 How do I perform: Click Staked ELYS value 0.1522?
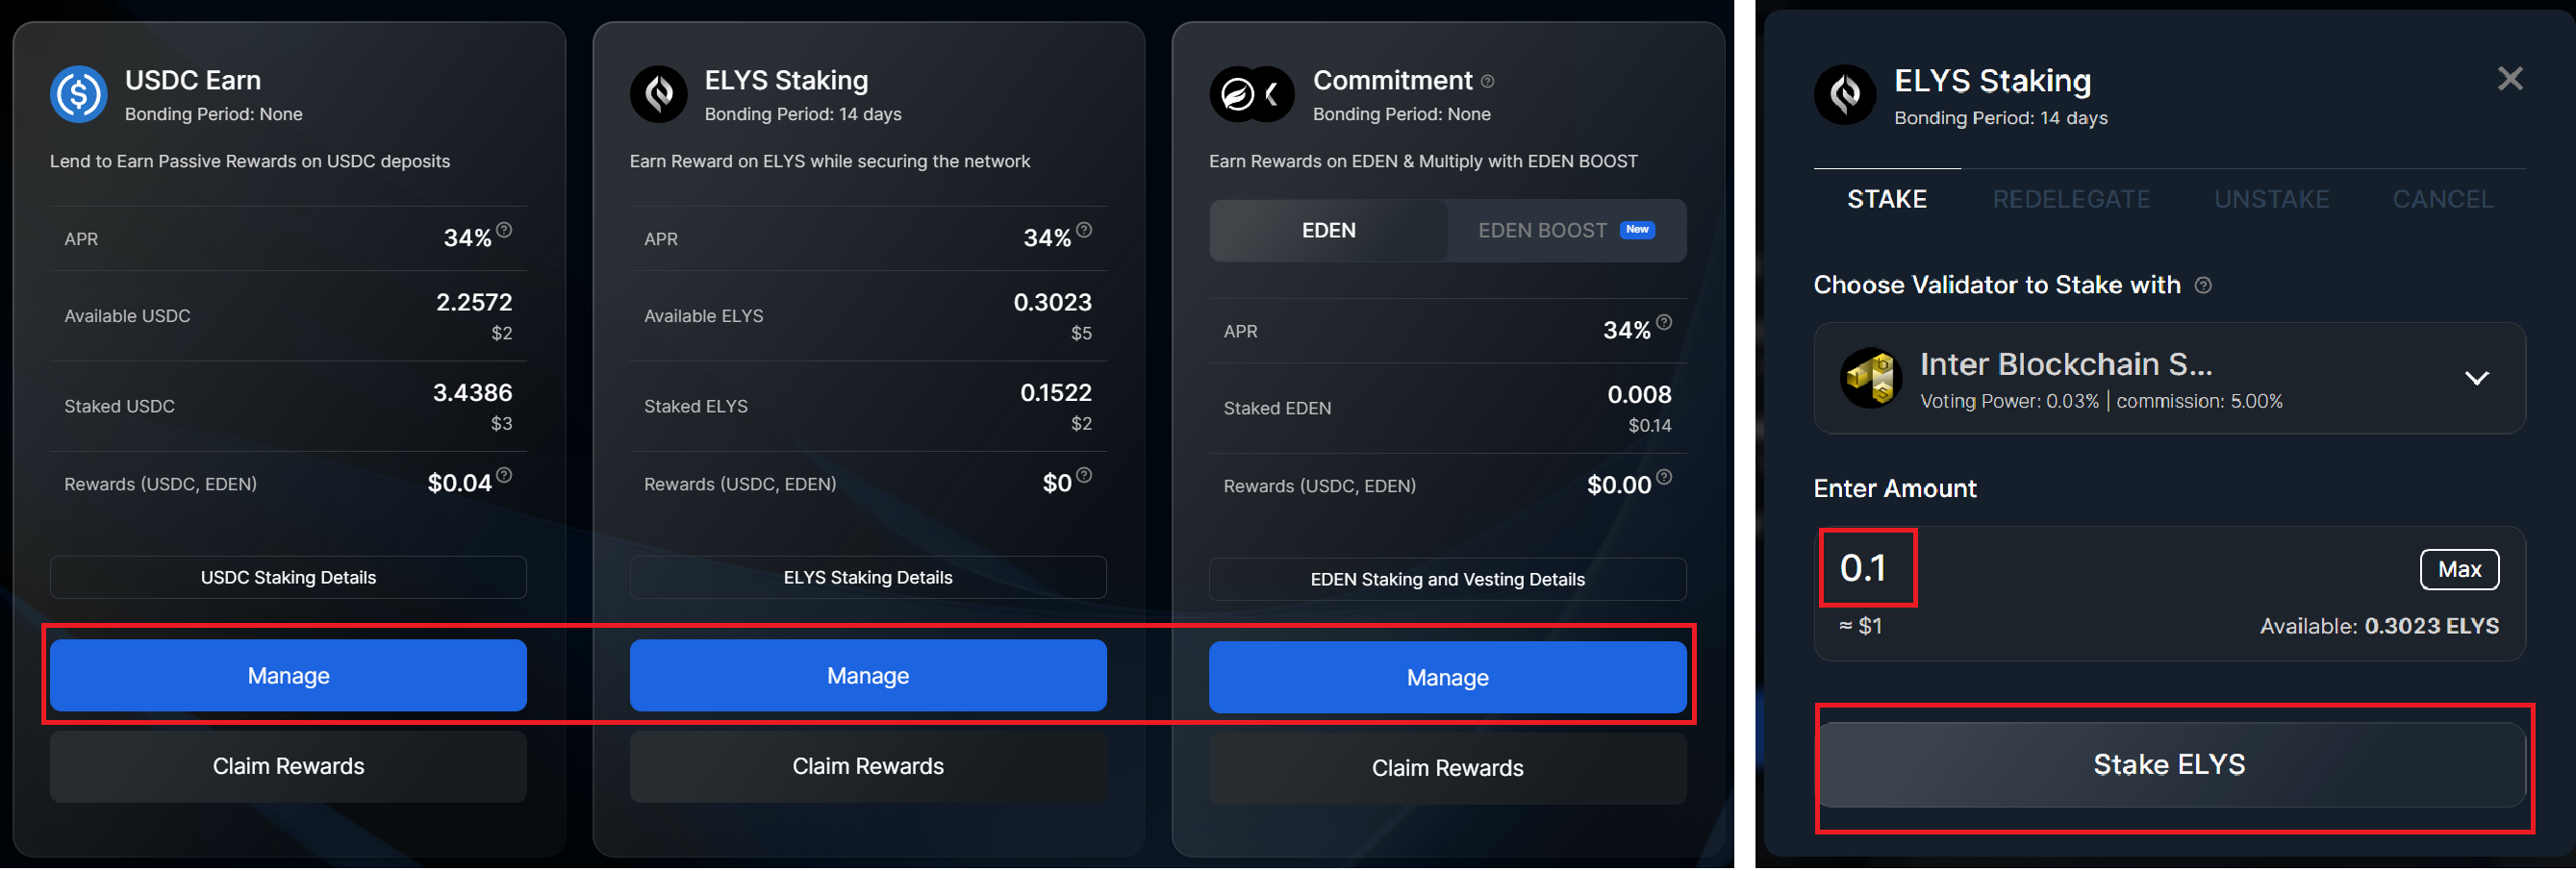[x=1056, y=394]
